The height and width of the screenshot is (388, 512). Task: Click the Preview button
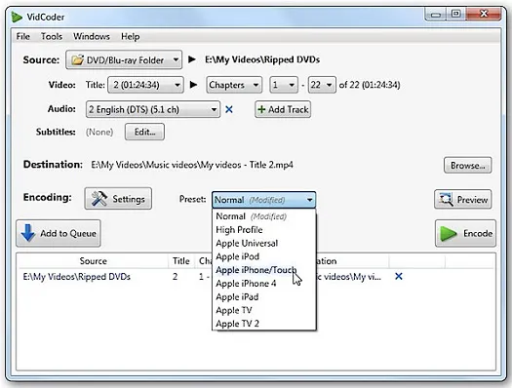pyautogui.click(x=463, y=199)
